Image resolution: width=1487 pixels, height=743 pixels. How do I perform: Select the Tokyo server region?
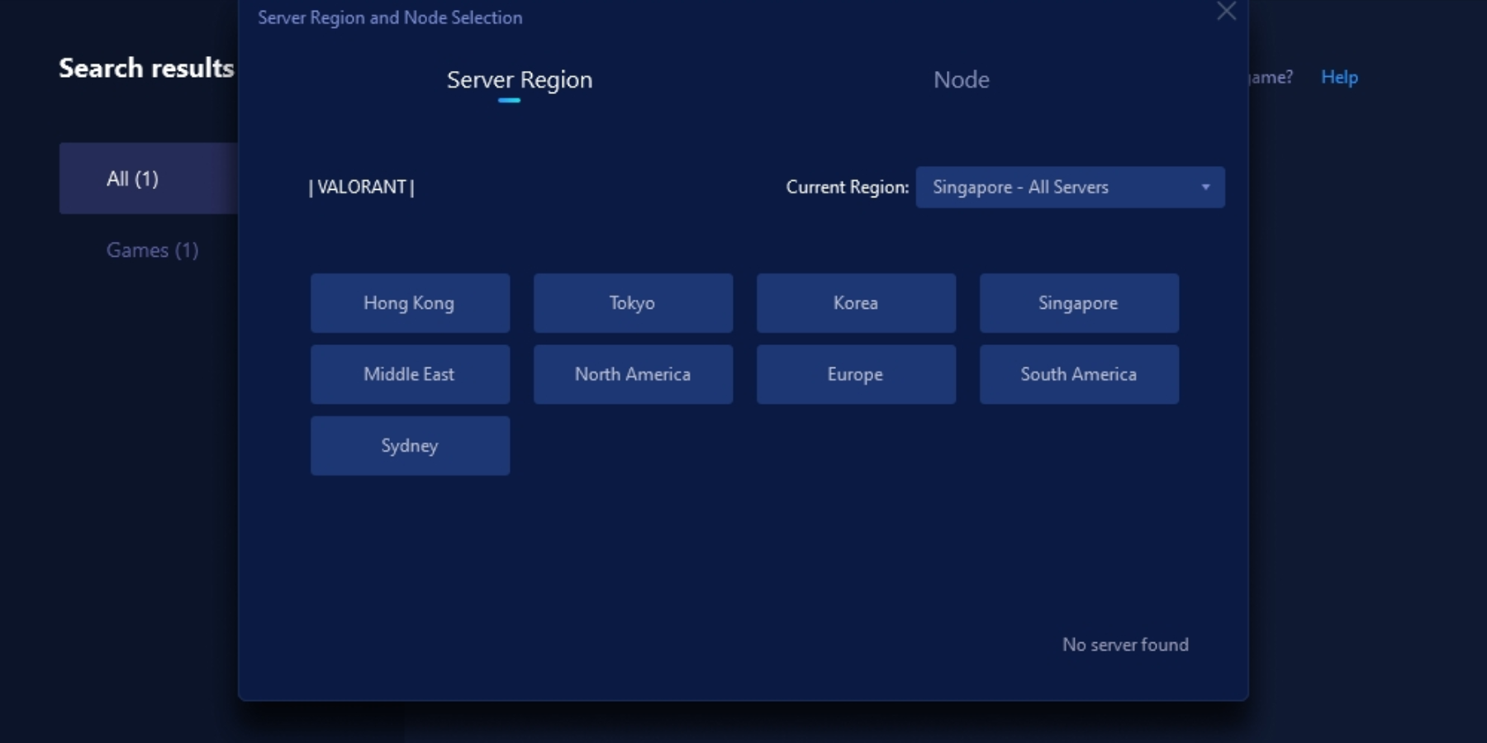633,303
